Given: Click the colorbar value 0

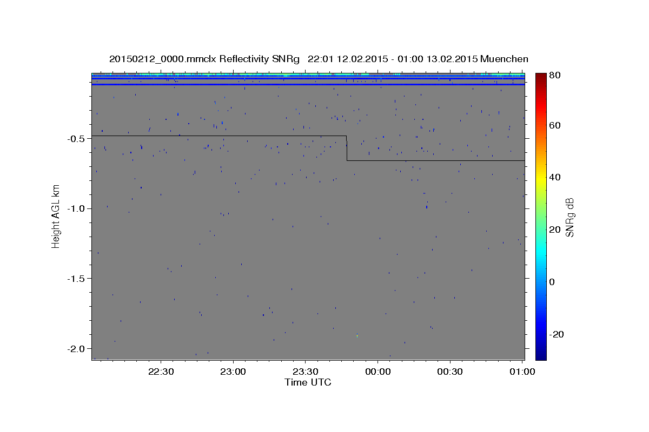Looking at the screenshot, I should coord(553,282).
